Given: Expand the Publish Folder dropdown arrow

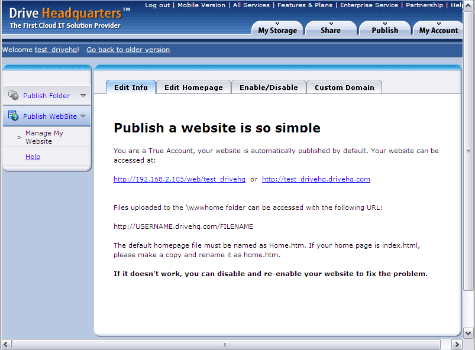Looking at the screenshot, I should 83,96.
